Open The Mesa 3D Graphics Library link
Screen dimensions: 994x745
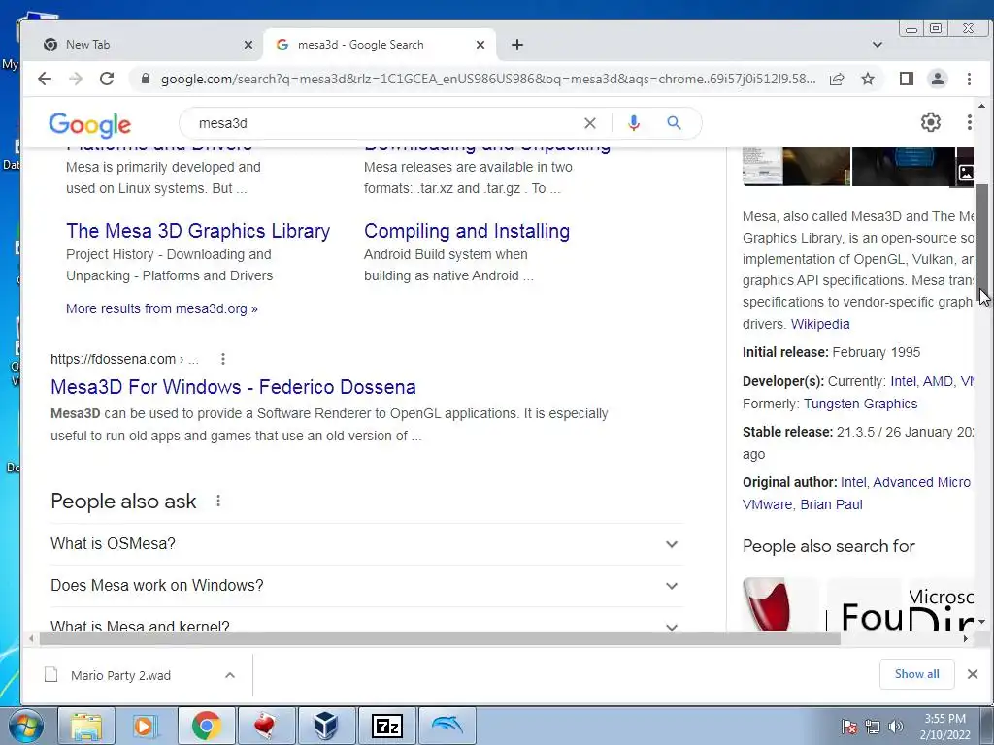[198, 231]
